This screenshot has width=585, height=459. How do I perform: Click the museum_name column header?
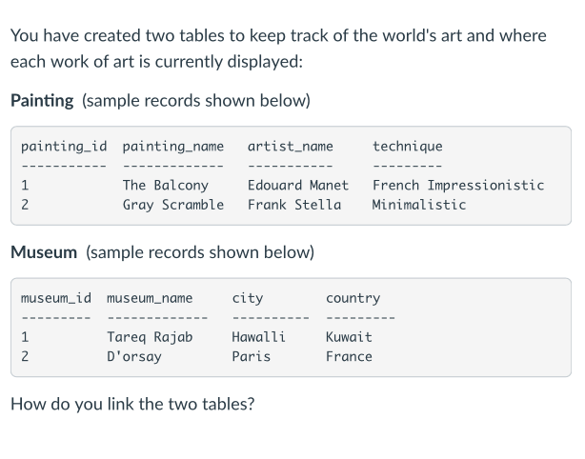click(x=150, y=299)
